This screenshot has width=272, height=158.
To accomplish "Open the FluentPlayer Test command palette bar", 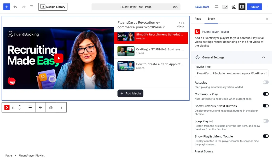I will point(136,7).
